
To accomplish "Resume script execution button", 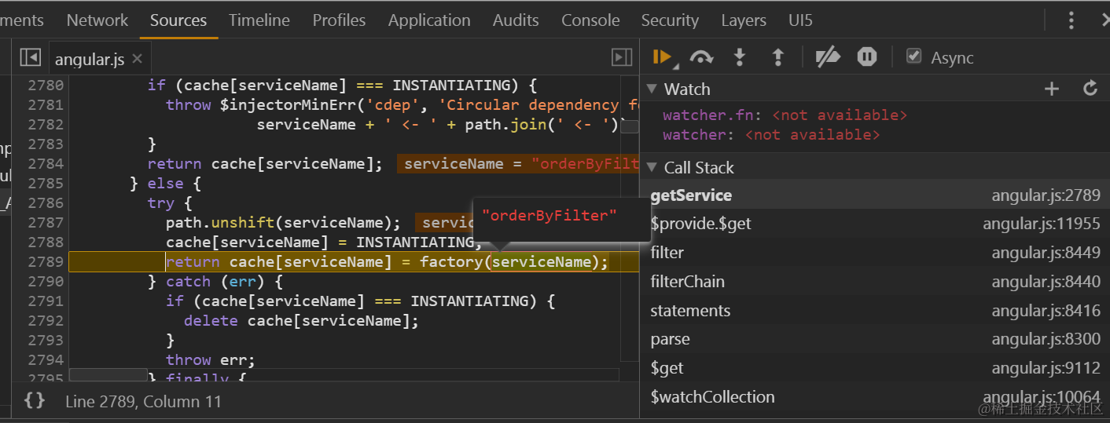I will click(662, 57).
